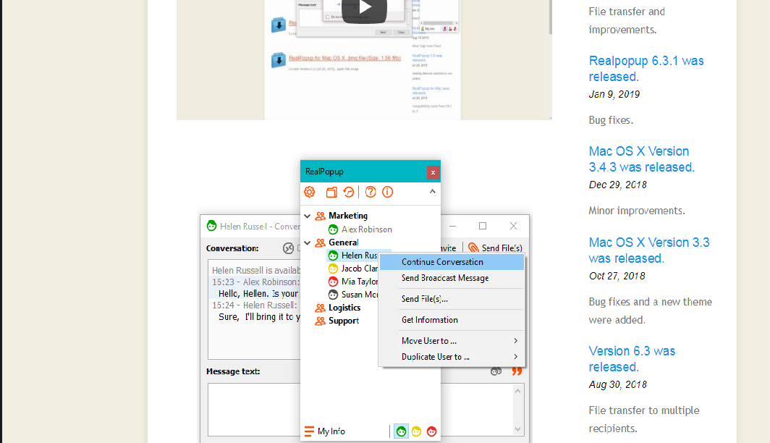Collapse the Marketing group
This screenshot has width=770, height=443.
click(308, 216)
